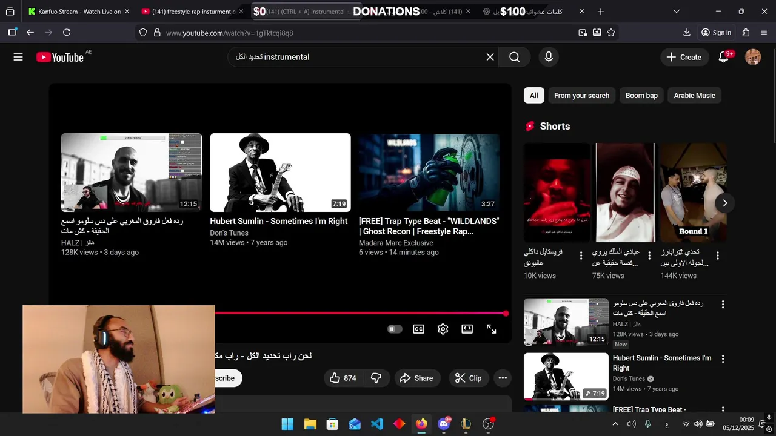Click the Sign in button in Firefox
This screenshot has height=436, width=776.
click(716, 33)
